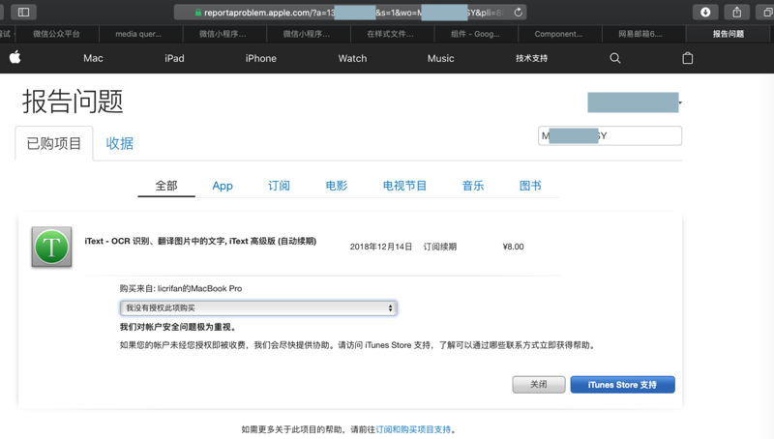Open Watch in Apple navigation
The height and width of the screenshot is (439, 774).
[x=352, y=58]
